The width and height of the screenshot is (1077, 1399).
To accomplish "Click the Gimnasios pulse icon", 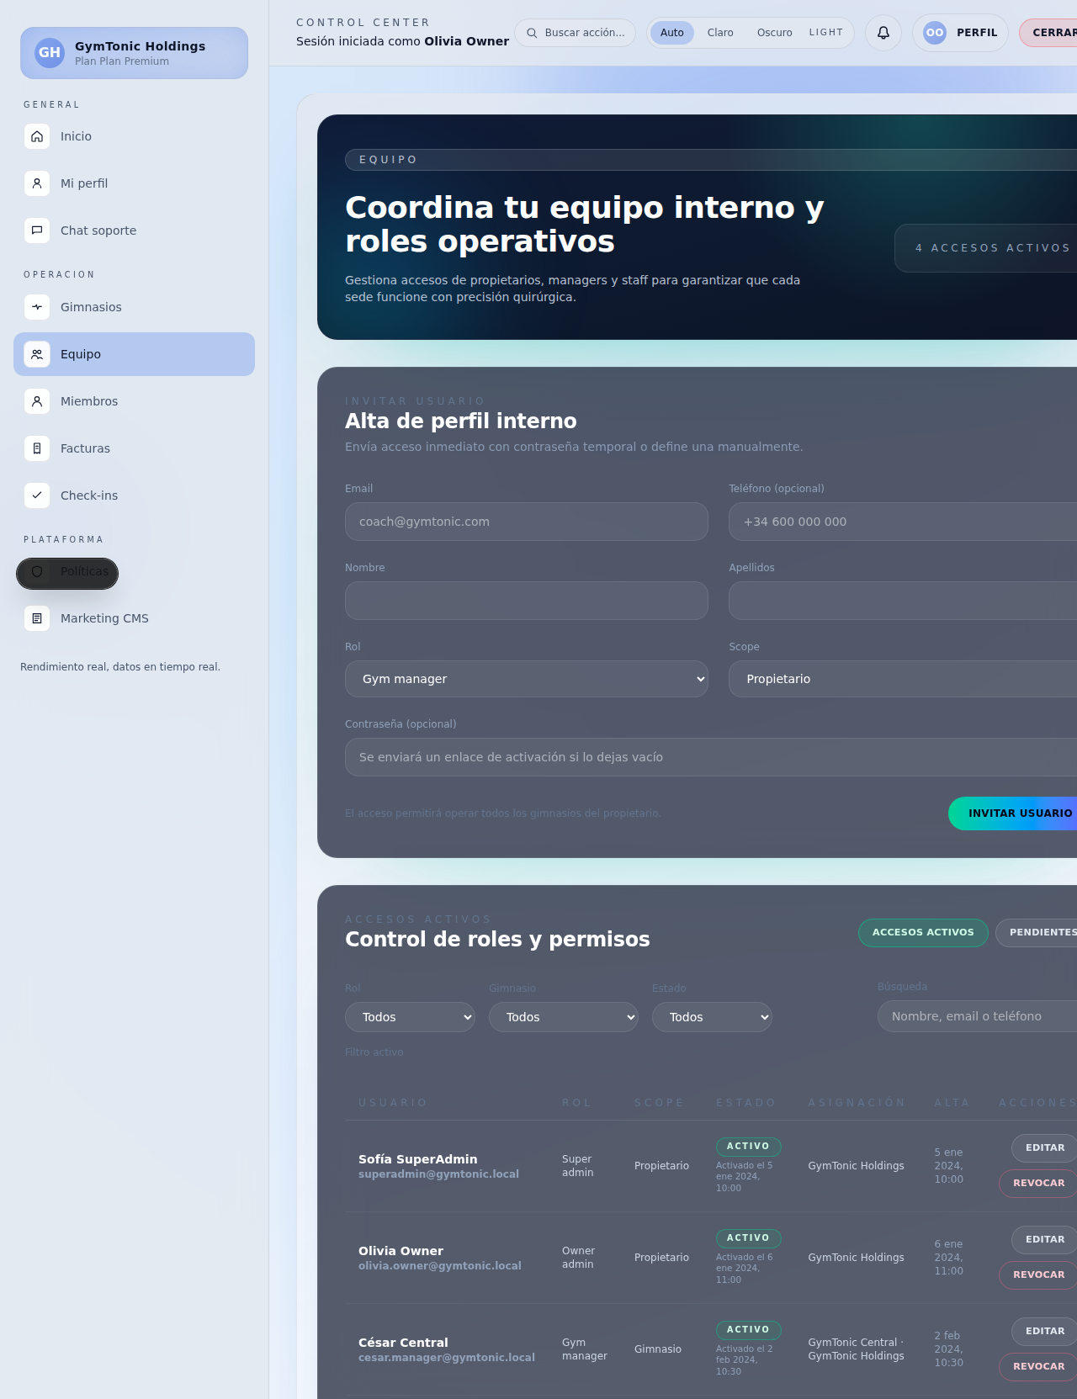I will [x=37, y=307].
